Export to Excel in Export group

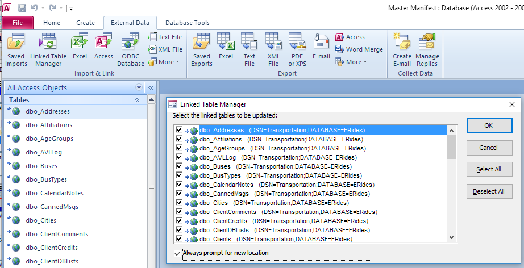click(226, 47)
